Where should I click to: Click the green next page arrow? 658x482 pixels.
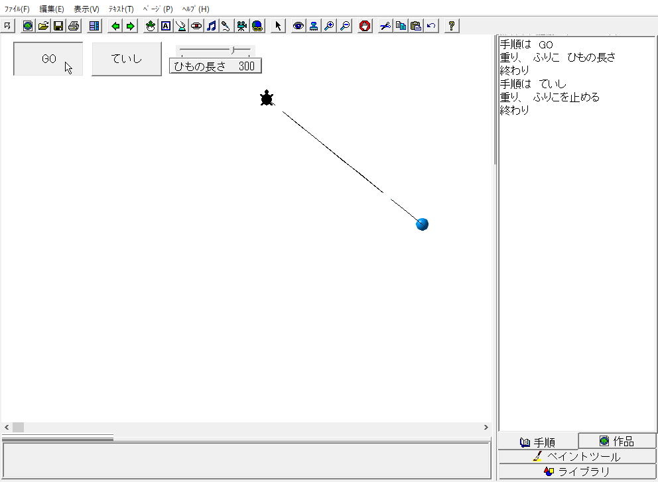coord(131,26)
